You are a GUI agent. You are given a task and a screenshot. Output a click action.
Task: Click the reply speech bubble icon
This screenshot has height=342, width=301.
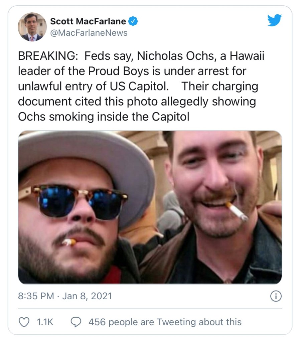pos(77,322)
